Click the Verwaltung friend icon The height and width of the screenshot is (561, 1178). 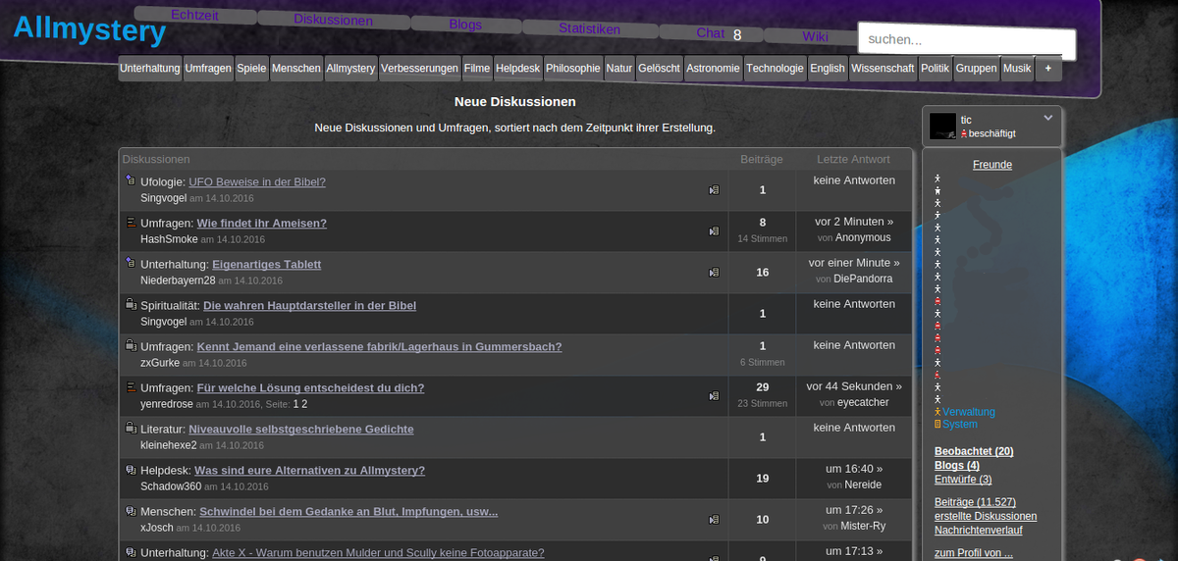coord(937,412)
